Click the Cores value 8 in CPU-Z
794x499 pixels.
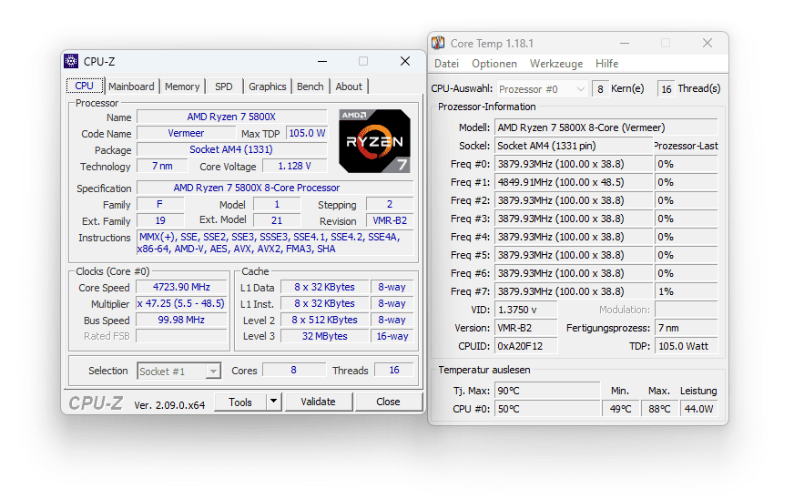(x=294, y=371)
